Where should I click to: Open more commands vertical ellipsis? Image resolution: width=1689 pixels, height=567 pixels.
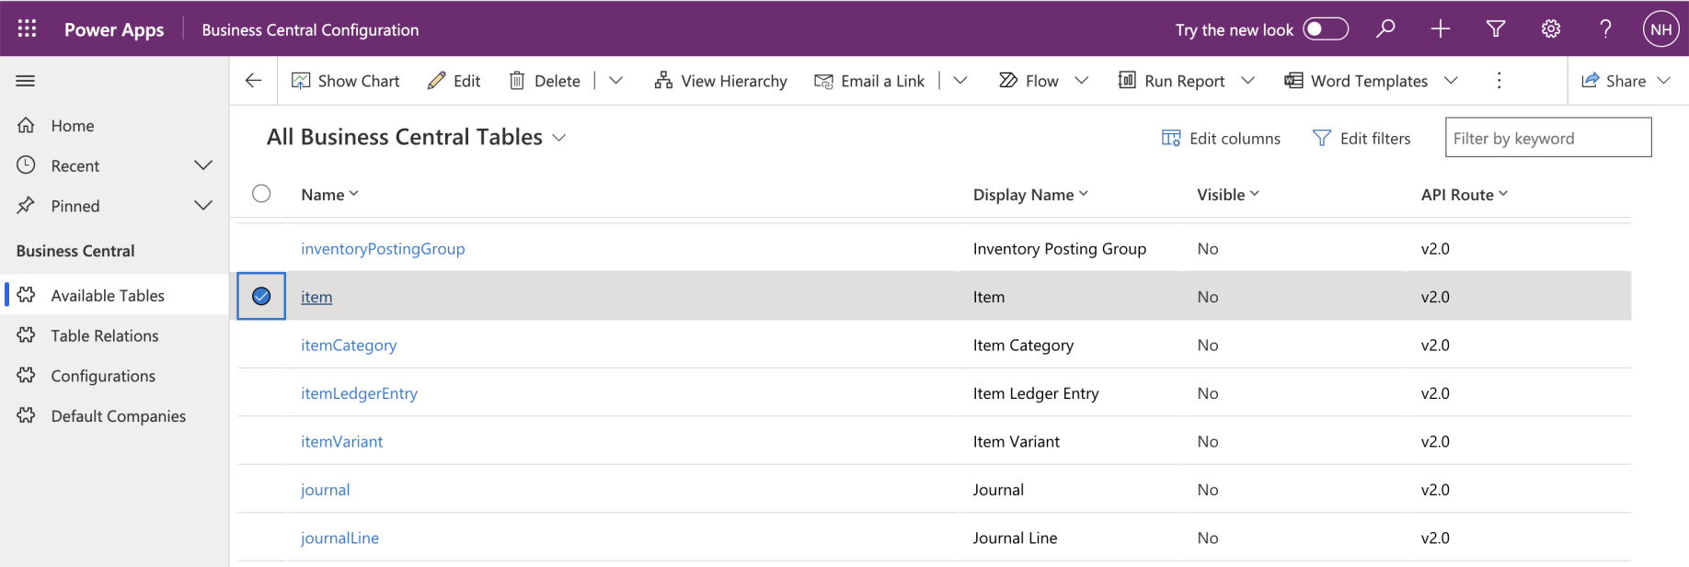(x=1499, y=81)
